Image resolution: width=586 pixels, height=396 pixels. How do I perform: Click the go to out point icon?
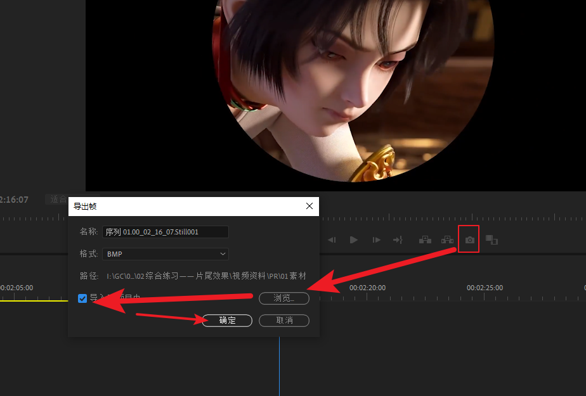point(398,240)
